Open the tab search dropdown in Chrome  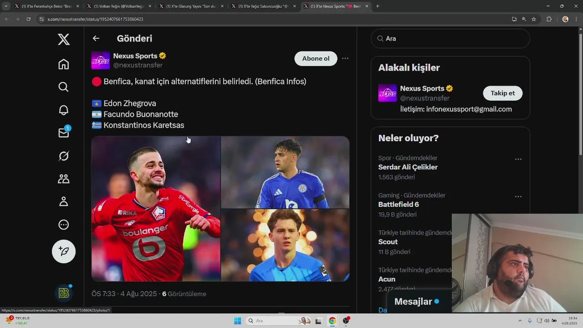click(6, 6)
